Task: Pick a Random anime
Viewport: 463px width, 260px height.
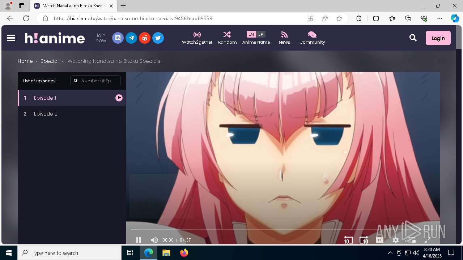Action: click(x=227, y=38)
